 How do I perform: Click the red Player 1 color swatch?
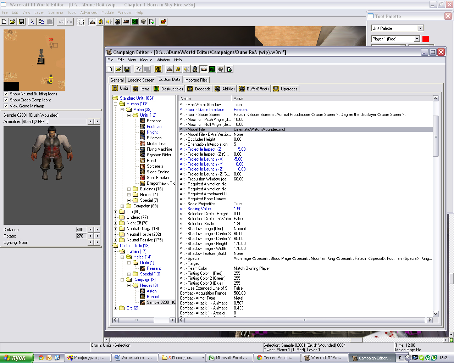click(x=426, y=39)
